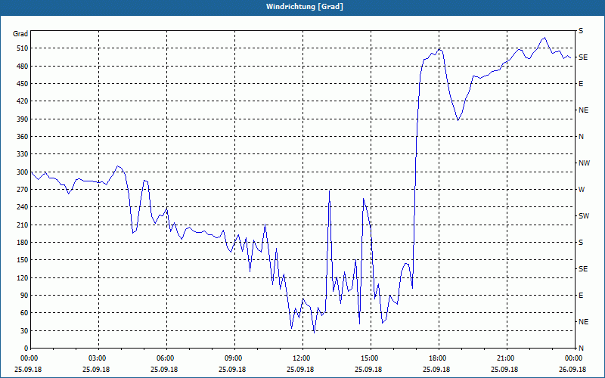605x378 pixels.
Task: Select the '60' y-axis tick label
Action: point(24,313)
